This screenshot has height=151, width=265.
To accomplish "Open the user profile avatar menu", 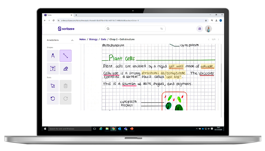I will click(208, 29).
